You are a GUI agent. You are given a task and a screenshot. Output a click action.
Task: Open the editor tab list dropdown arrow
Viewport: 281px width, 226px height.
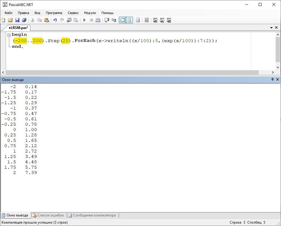pos(271,28)
